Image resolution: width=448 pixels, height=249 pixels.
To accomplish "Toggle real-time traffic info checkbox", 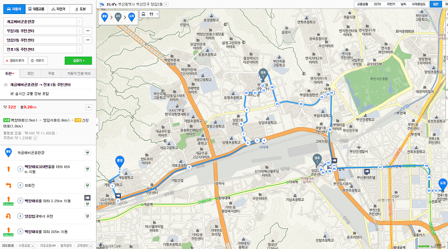I will 12,93.
